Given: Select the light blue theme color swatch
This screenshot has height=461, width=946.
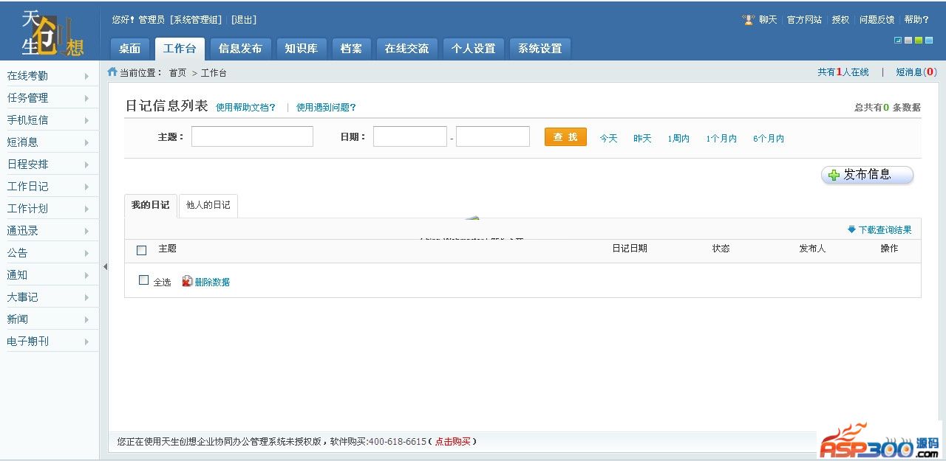Looking at the screenshot, I should click(929, 41).
